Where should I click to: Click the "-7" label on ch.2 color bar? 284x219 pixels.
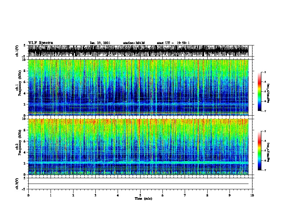265,170
